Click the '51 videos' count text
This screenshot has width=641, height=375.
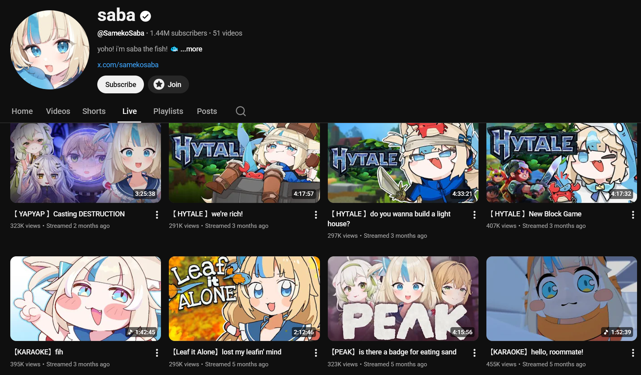[227, 33]
